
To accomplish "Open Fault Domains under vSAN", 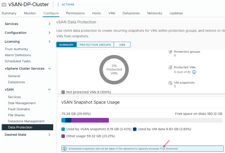I will point(19,109).
